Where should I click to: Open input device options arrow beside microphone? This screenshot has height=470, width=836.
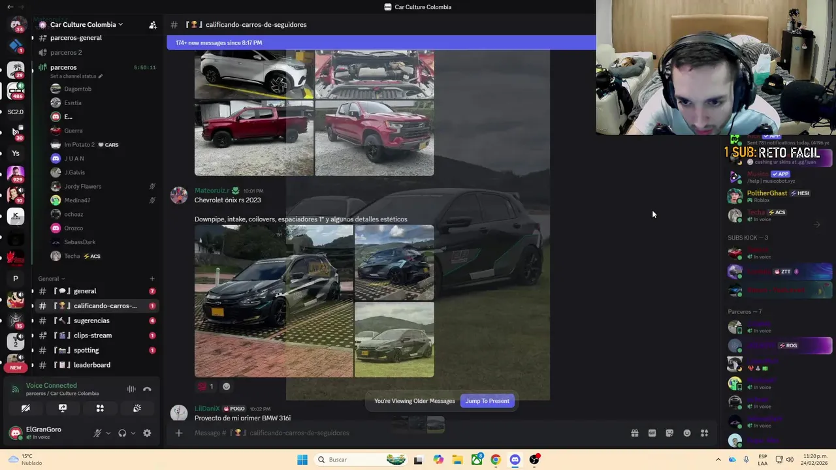[108, 433]
